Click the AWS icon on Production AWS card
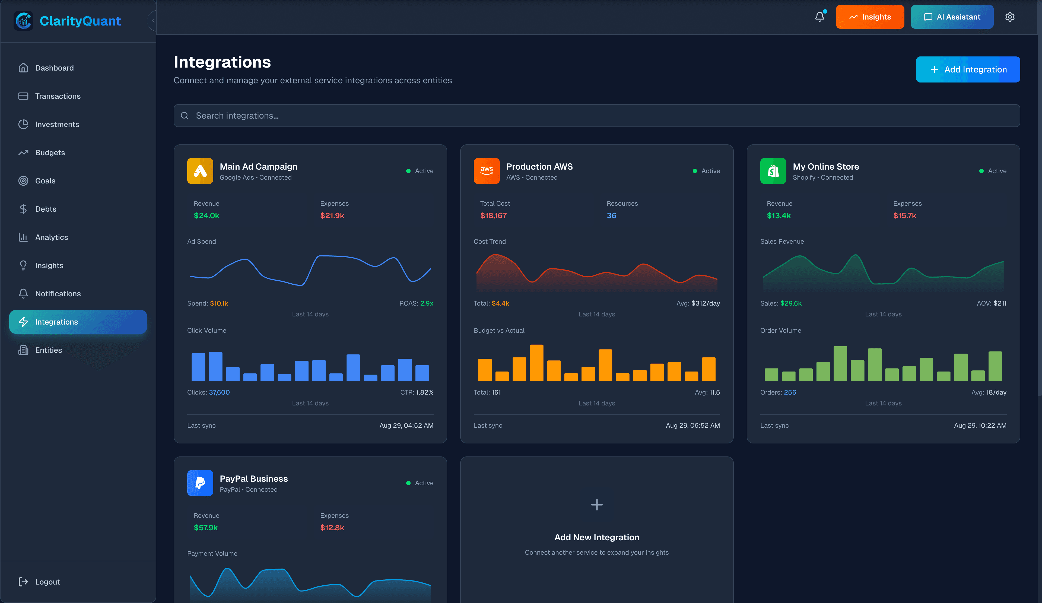Image resolution: width=1042 pixels, height=603 pixels. (486, 171)
